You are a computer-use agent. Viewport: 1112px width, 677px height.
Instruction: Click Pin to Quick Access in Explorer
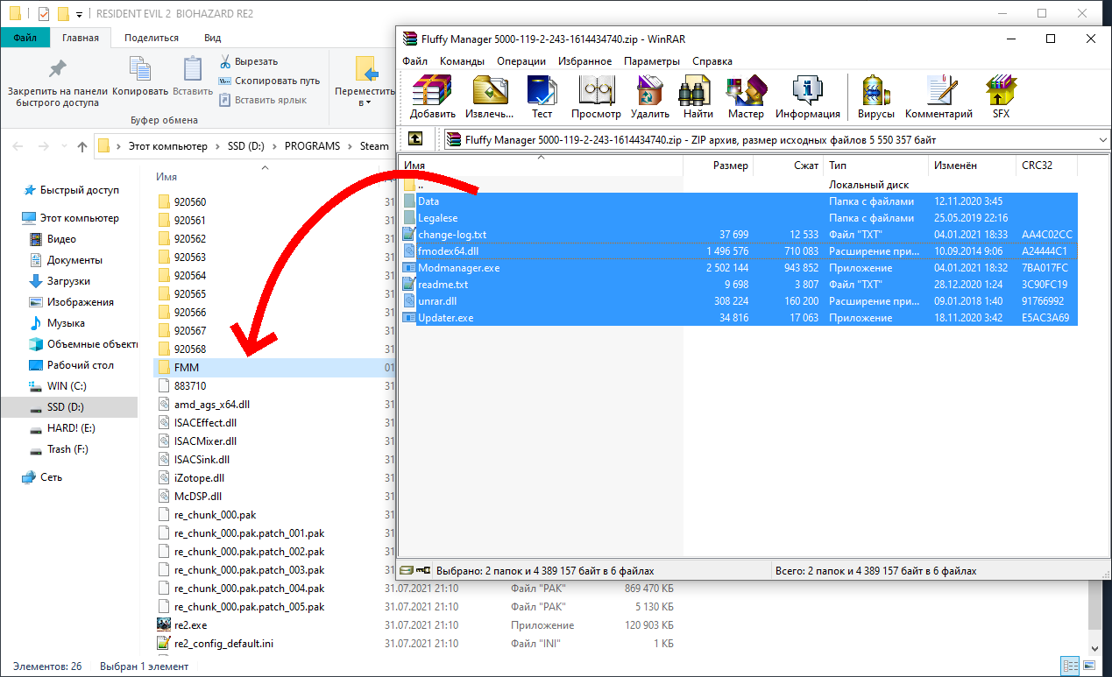pos(57,83)
